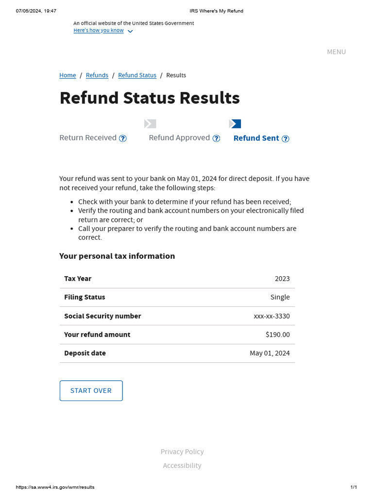This screenshot has width=373, height=498.
Task: Open the Privacy Policy link
Action: point(182,452)
